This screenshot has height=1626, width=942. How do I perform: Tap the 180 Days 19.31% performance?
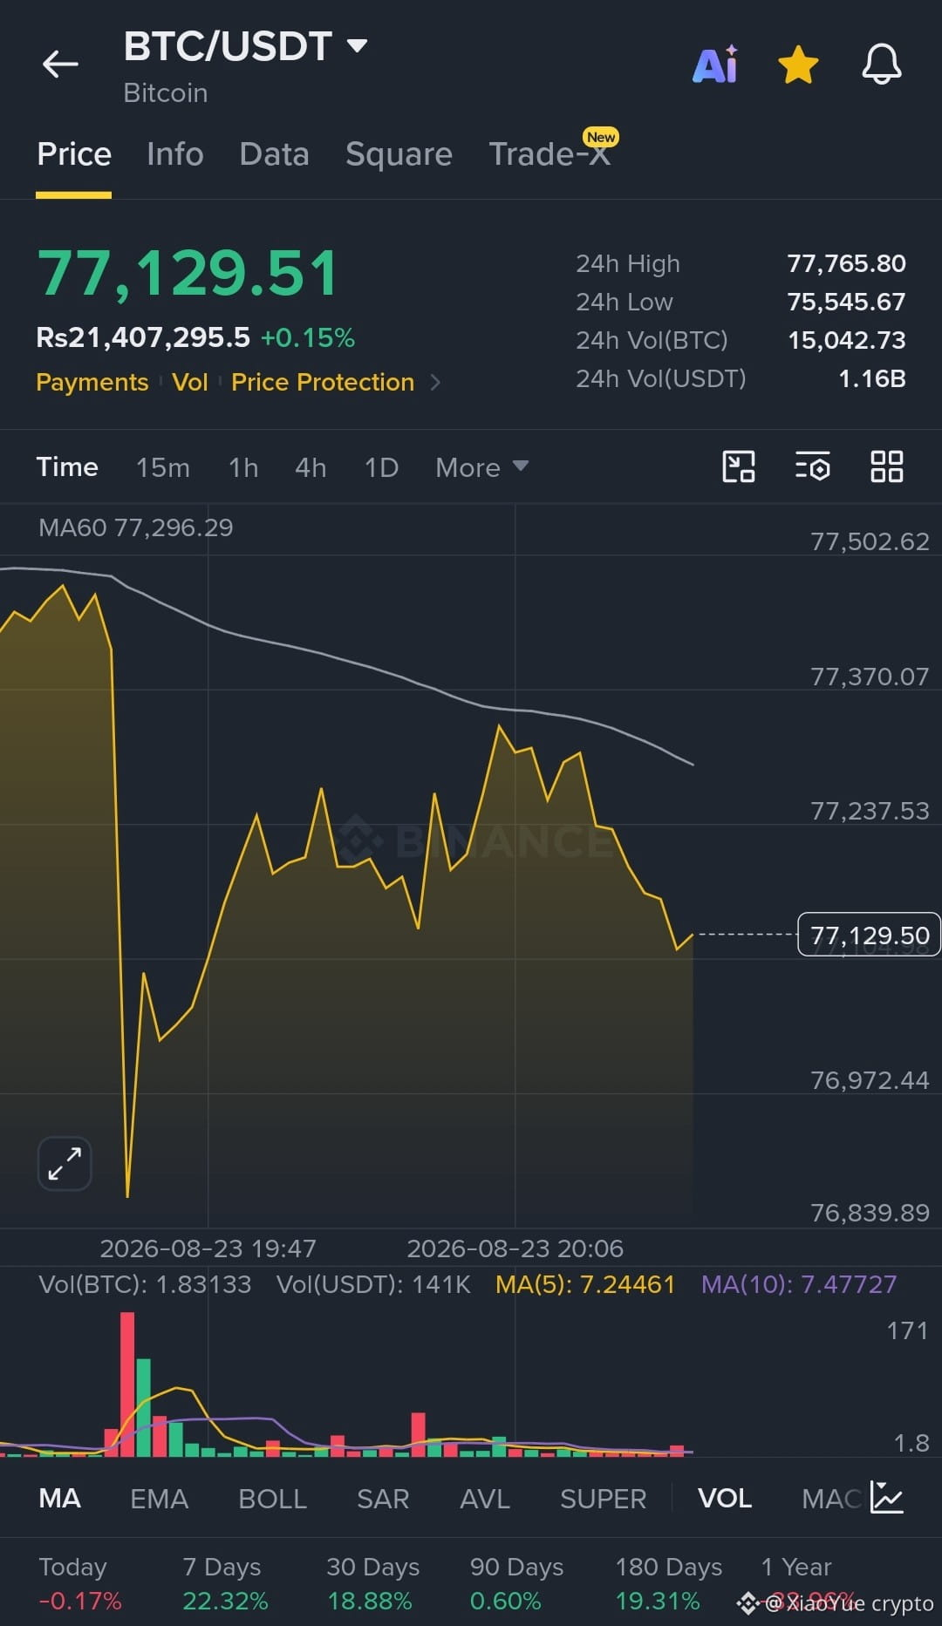(668, 1584)
